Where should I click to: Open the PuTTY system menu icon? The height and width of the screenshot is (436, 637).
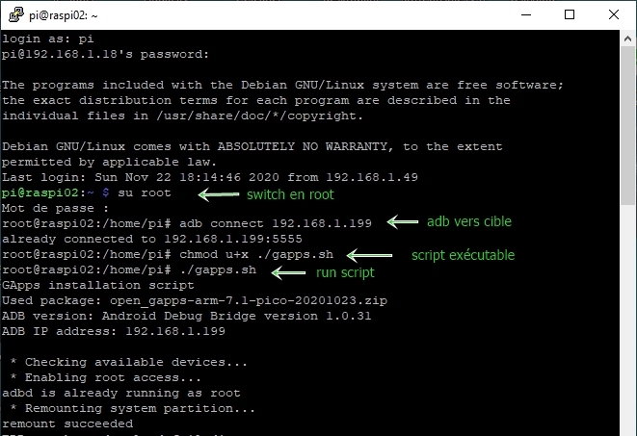(x=15, y=15)
